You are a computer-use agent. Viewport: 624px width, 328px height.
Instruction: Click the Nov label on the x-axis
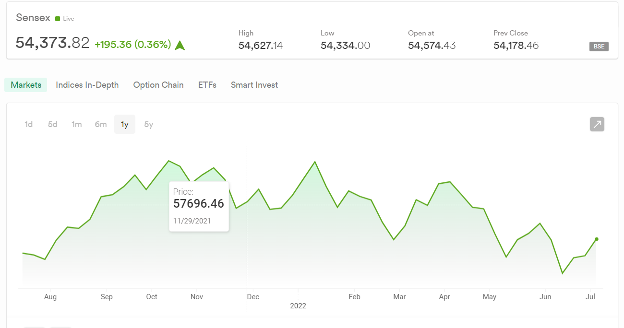click(197, 297)
